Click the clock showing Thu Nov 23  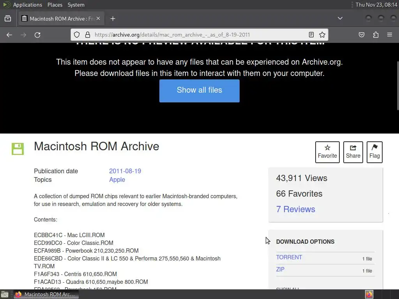[x=376, y=5]
